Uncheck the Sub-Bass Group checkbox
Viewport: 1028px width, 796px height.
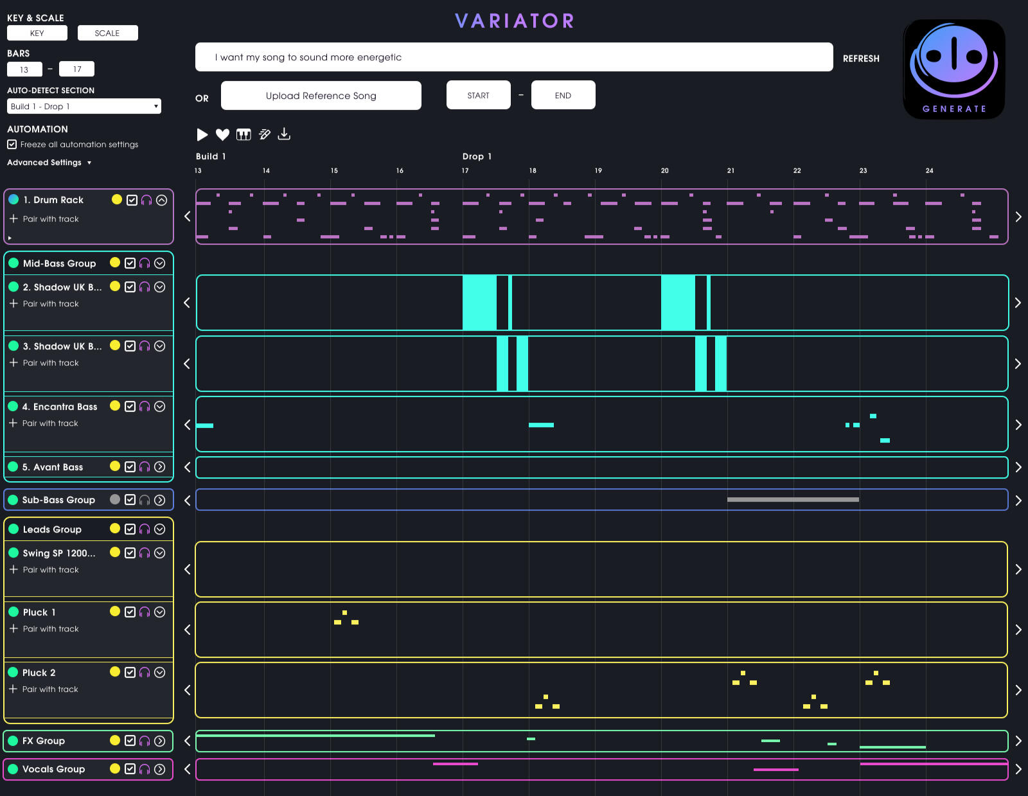click(130, 500)
